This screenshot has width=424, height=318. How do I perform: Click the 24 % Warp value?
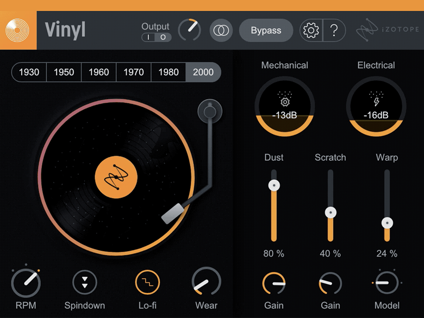[387, 253]
